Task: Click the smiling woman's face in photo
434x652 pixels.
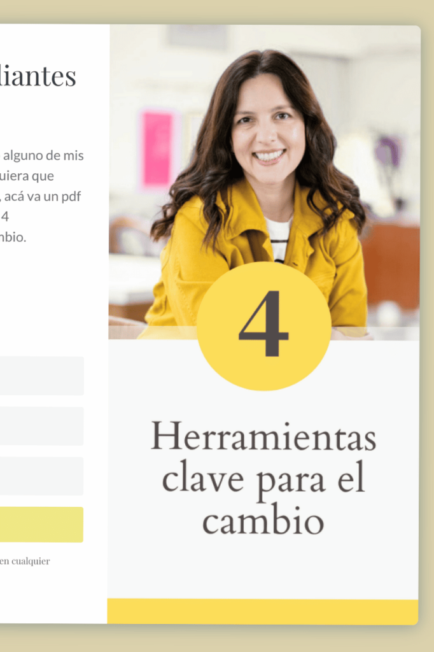Action: coord(268,125)
